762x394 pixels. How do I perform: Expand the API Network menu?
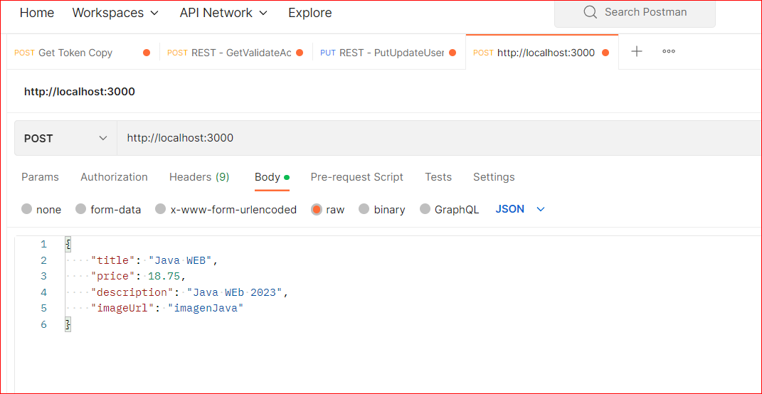click(x=223, y=13)
